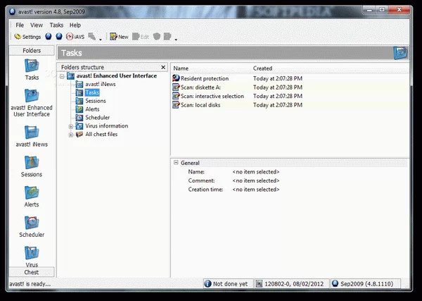Click the Resident protection row icon
Viewport: 422px width, 301px height.
(x=176, y=78)
